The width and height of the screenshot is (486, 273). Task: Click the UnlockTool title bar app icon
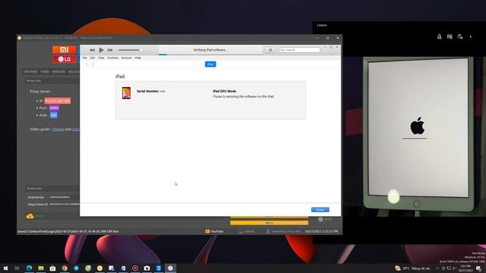[x=19, y=38]
